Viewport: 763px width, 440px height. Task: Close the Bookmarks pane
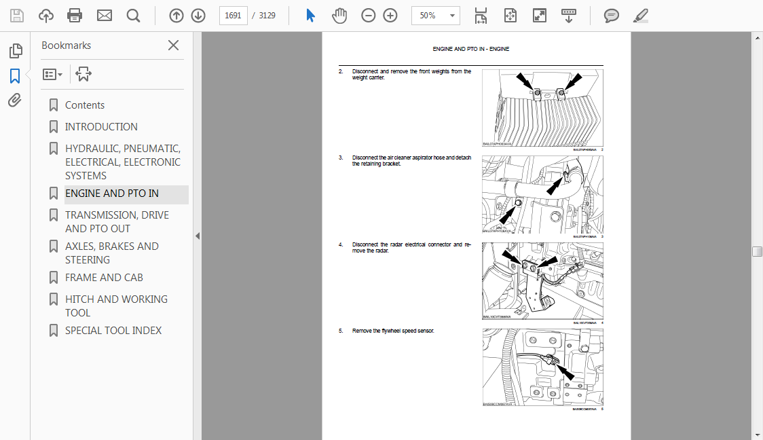coord(173,45)
